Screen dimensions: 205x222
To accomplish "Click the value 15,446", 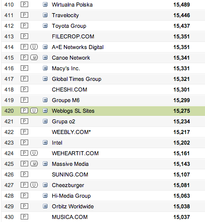I will pyautogui.click(x=182, y=15).
